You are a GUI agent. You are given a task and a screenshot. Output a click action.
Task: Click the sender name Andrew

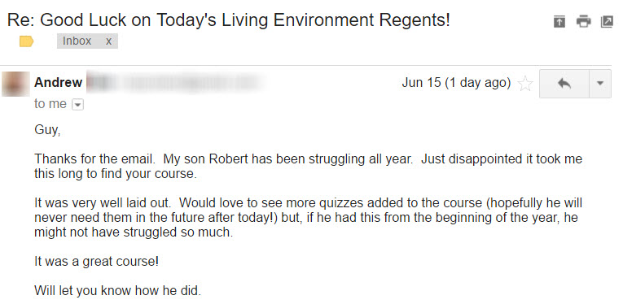click(58, 82)
